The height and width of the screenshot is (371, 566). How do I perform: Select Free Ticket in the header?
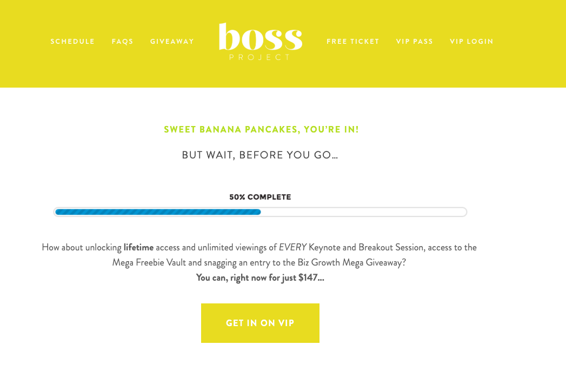click(x=353, y=42)
